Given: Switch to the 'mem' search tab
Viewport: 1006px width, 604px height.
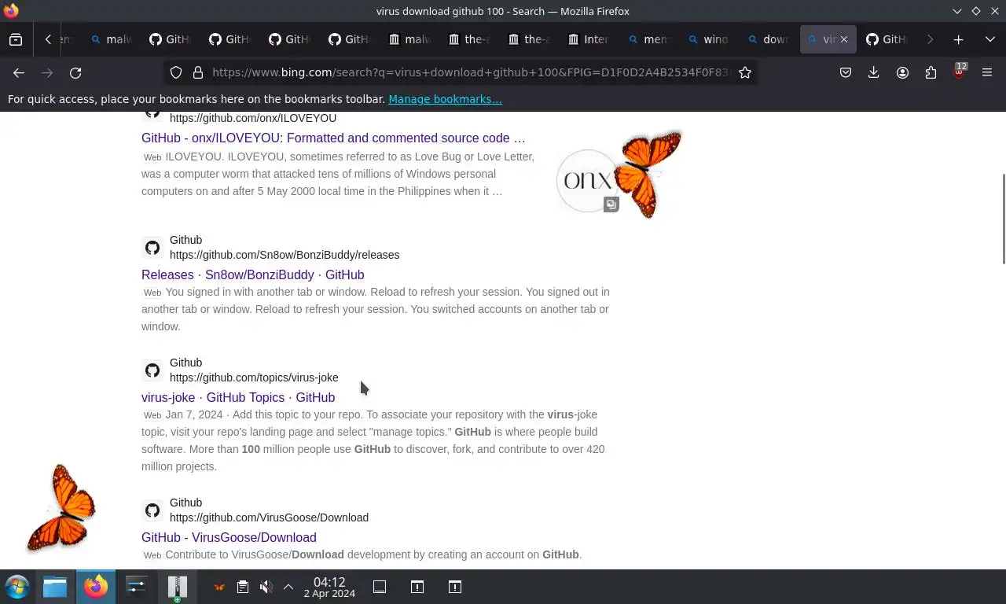Looking at the screenshot, I should pyautogui.click(x=649, y=39).
